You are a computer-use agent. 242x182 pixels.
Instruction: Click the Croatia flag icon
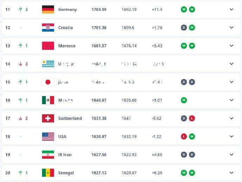click(x=48, y=28)
